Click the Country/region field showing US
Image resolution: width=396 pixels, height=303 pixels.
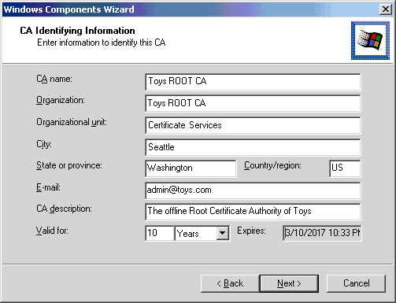pos(345,168)
